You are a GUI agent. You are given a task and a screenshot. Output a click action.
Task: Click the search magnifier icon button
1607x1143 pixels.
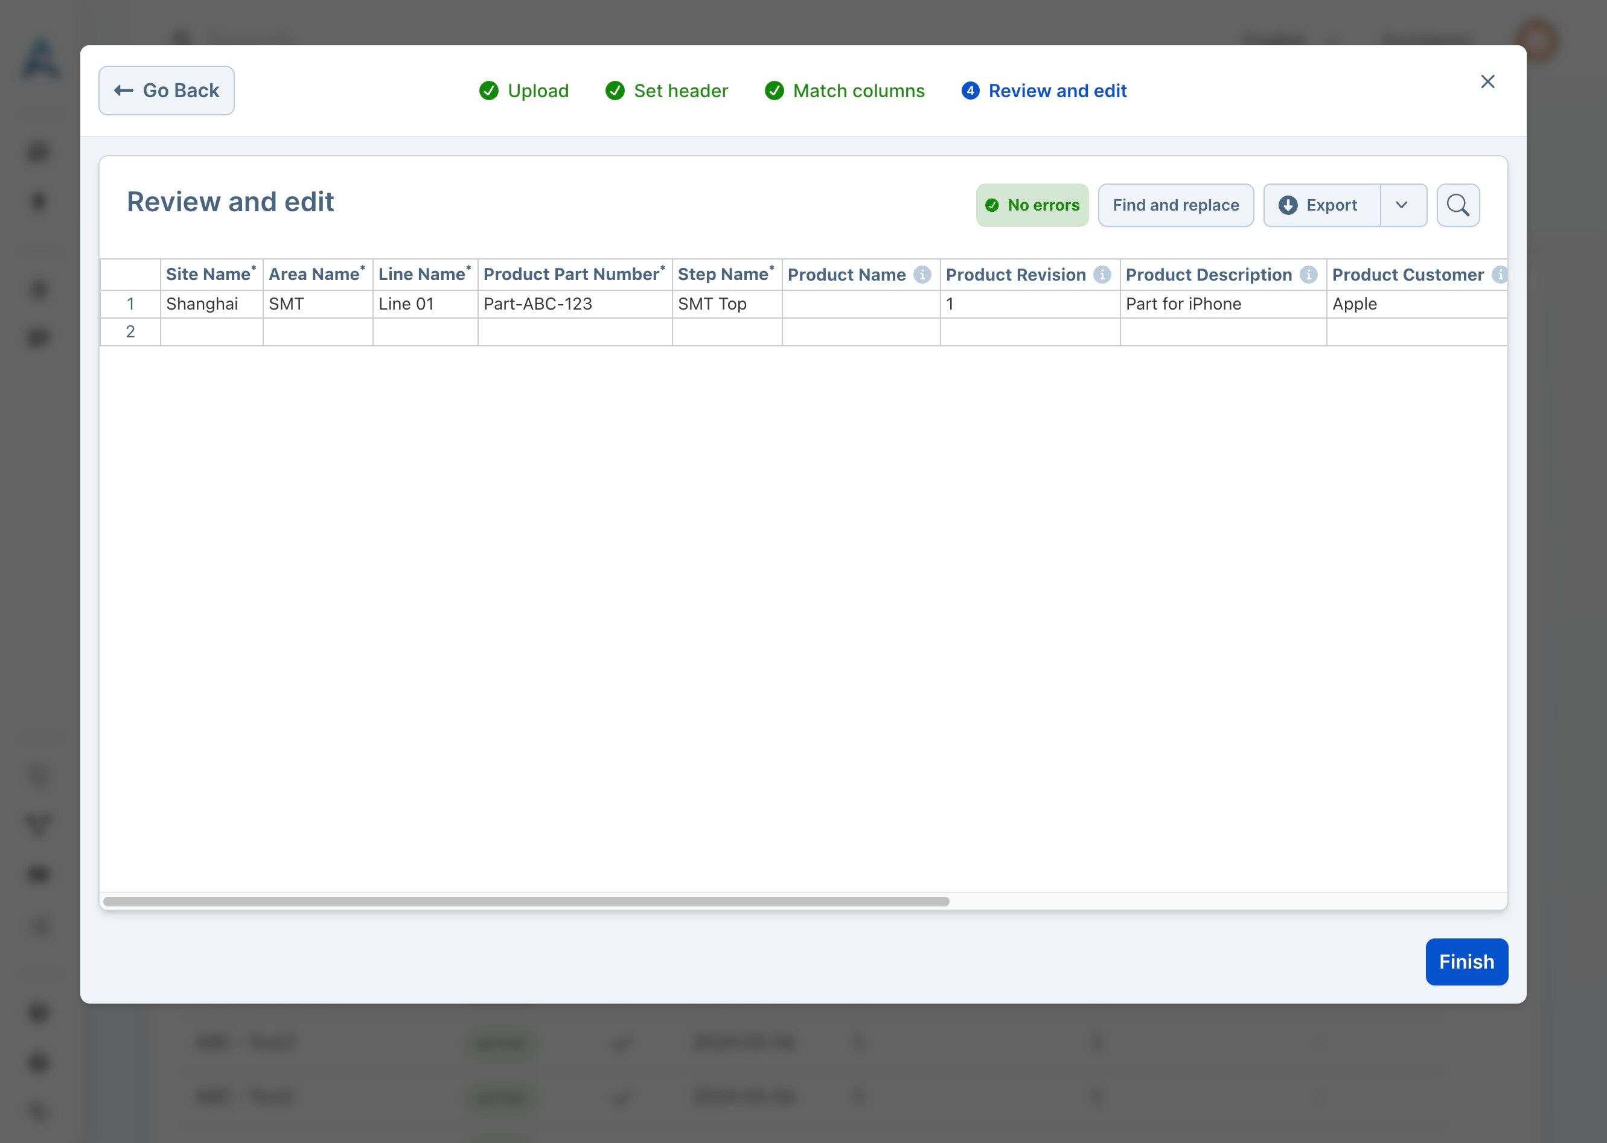[1458, 206]
